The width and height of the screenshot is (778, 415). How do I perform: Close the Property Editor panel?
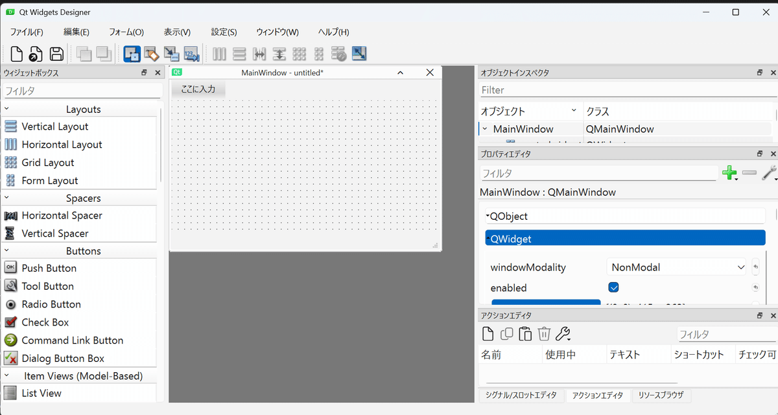coord(773,154)
